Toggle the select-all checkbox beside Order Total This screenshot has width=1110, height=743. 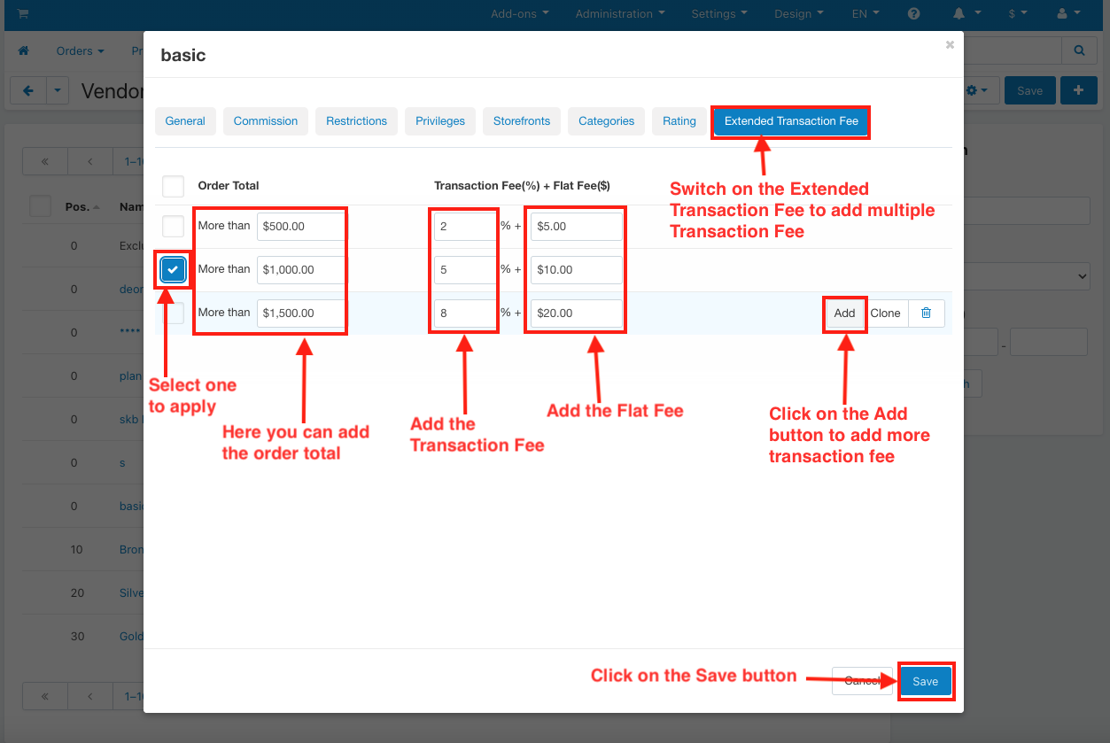173,186
